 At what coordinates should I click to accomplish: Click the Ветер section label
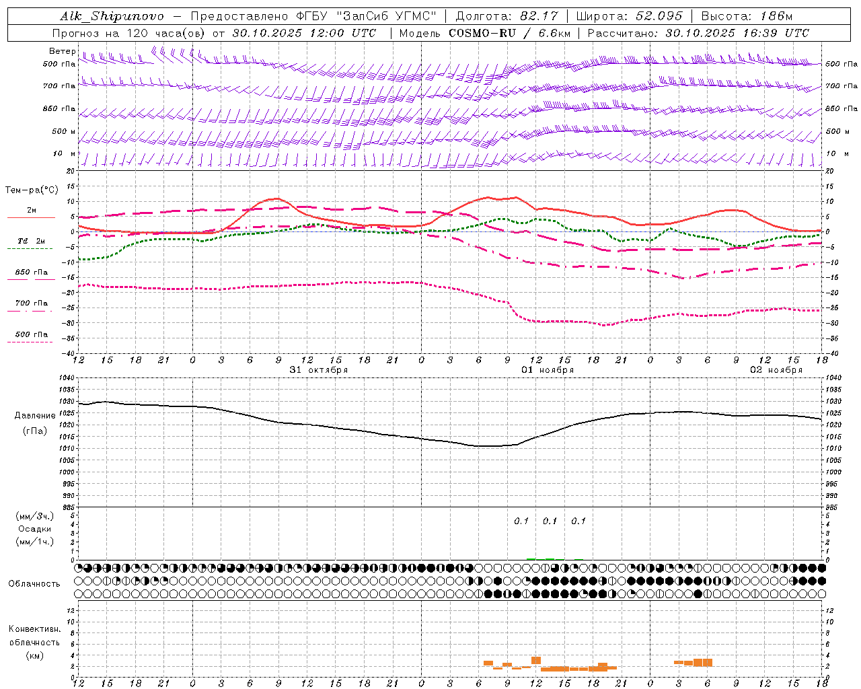click(63, 51)
